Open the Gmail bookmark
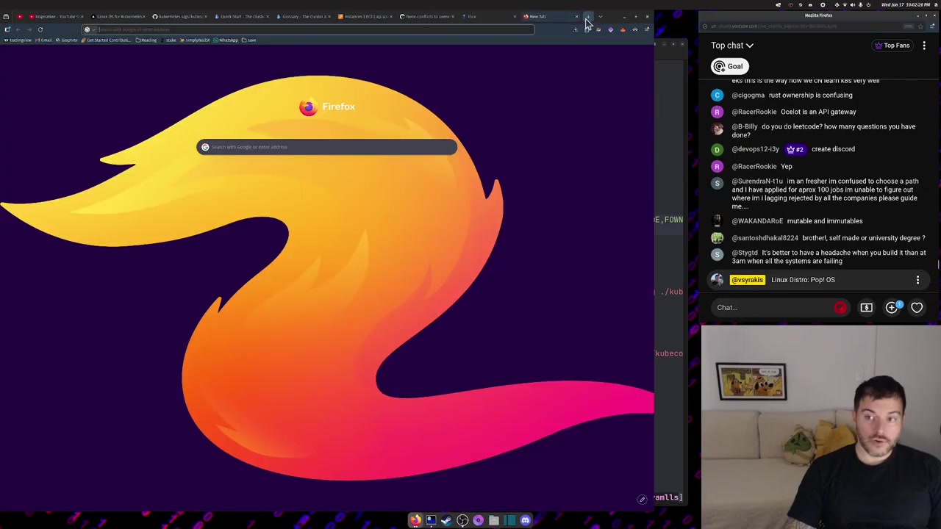 pos(43,40)
